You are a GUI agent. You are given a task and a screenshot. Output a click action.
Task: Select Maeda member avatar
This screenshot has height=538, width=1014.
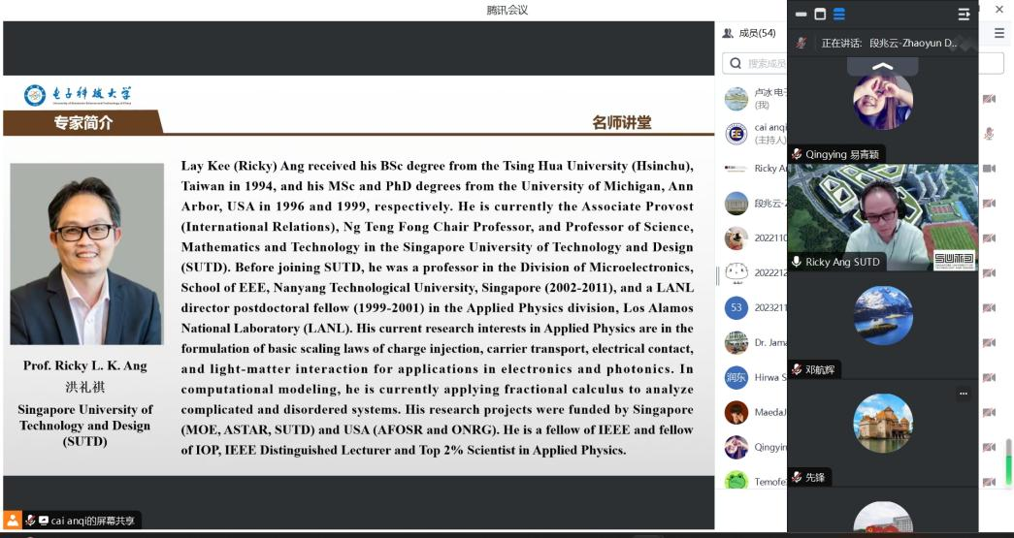(x=736, y=413)
